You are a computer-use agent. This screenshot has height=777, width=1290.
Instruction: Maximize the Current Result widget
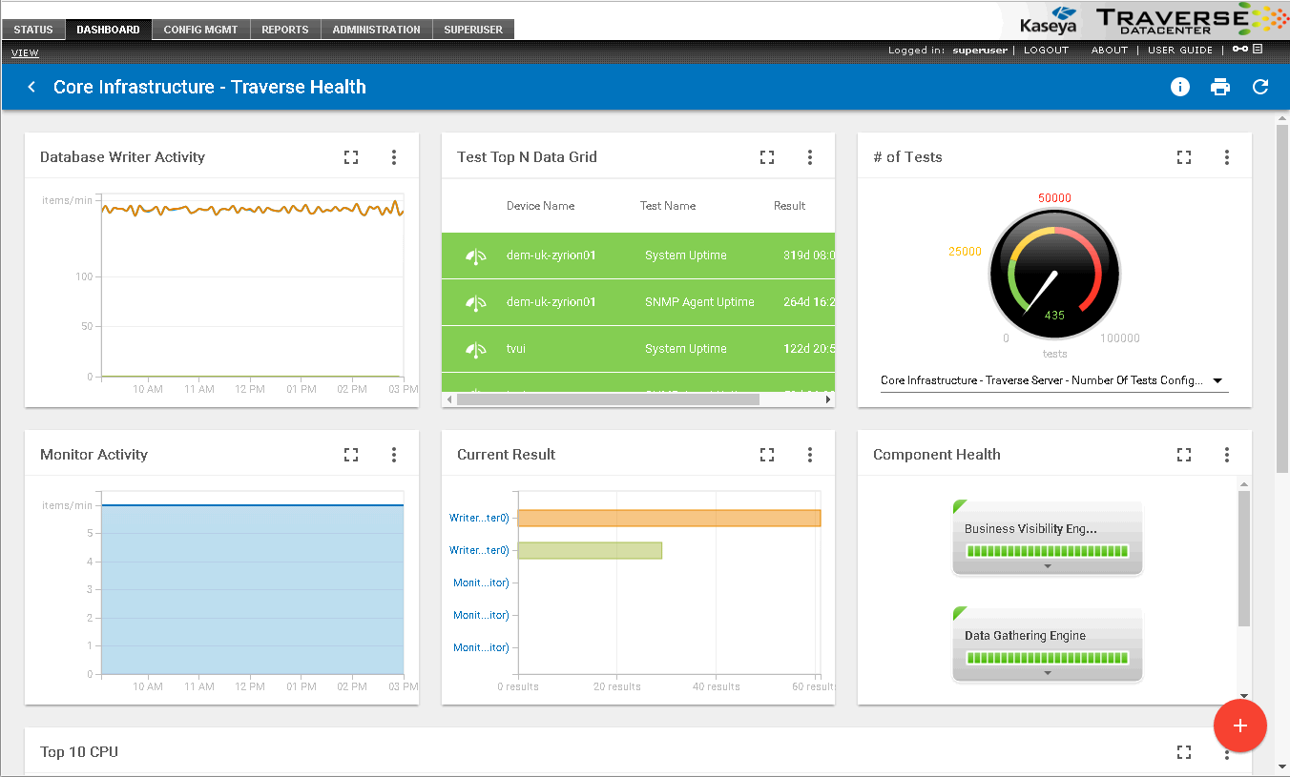[x=767, y=455]
